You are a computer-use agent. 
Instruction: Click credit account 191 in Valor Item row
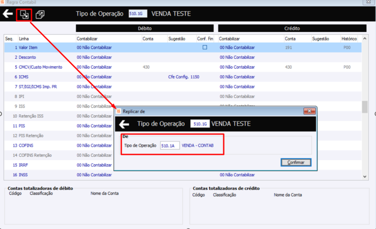coord(289,47)
